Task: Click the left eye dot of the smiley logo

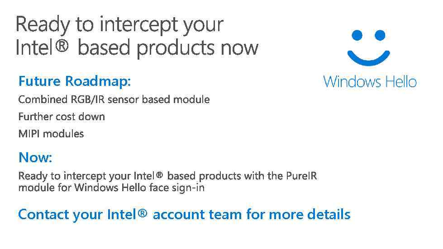Action: [357, 36]
